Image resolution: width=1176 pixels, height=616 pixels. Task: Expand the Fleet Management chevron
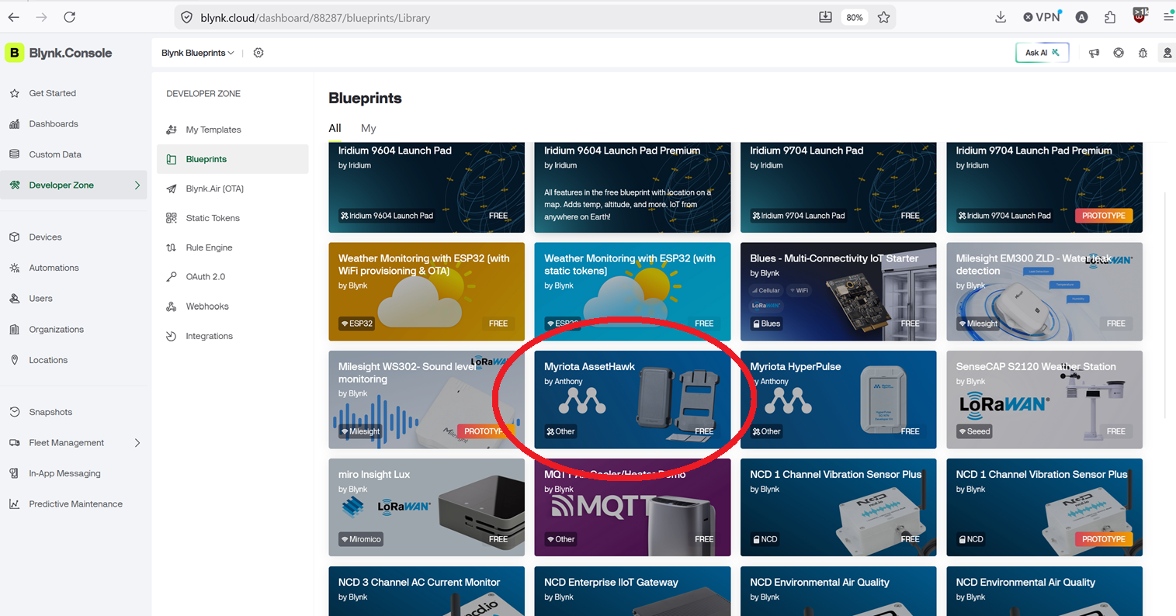[x=137, y=443]
